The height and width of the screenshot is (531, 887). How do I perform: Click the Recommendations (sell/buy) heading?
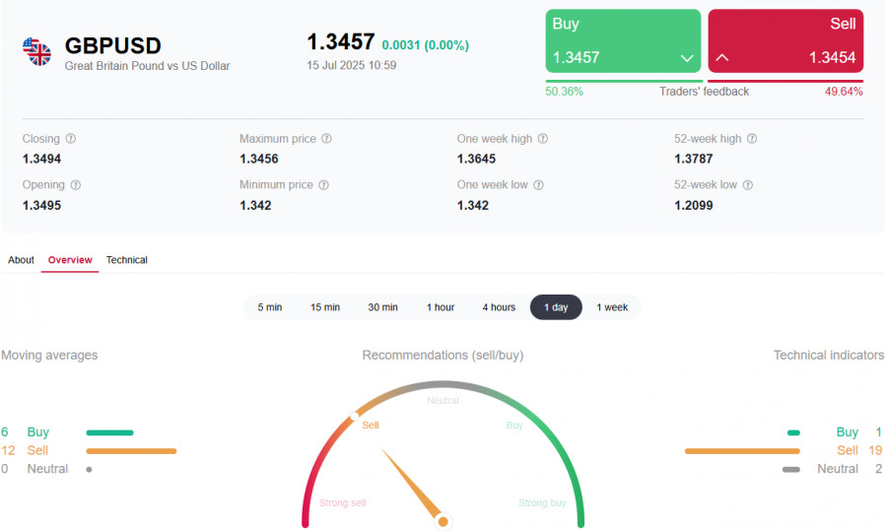pos(443,355)
